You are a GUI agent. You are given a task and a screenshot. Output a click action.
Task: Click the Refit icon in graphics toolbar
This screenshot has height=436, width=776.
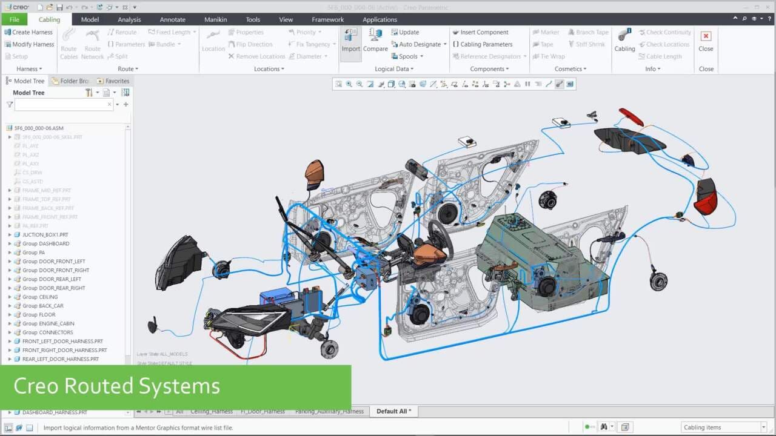[338, 84]
